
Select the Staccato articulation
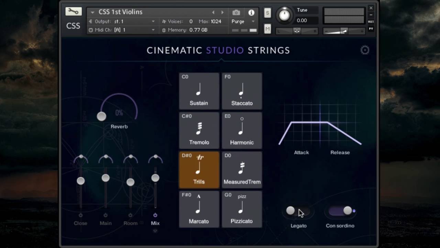coord(242,91)
